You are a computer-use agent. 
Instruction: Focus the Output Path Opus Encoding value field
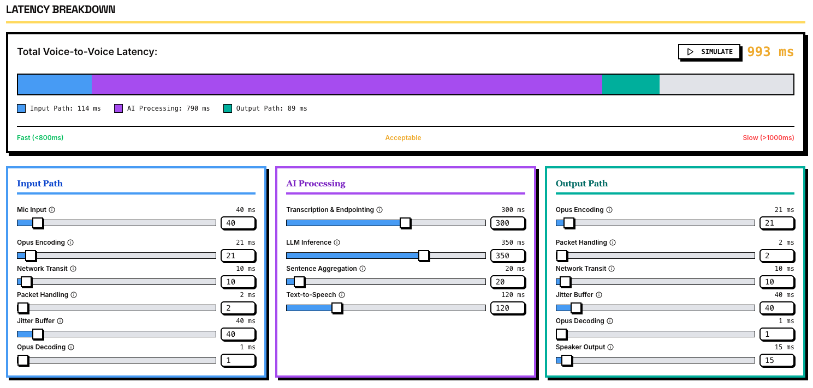click(776, 223)
